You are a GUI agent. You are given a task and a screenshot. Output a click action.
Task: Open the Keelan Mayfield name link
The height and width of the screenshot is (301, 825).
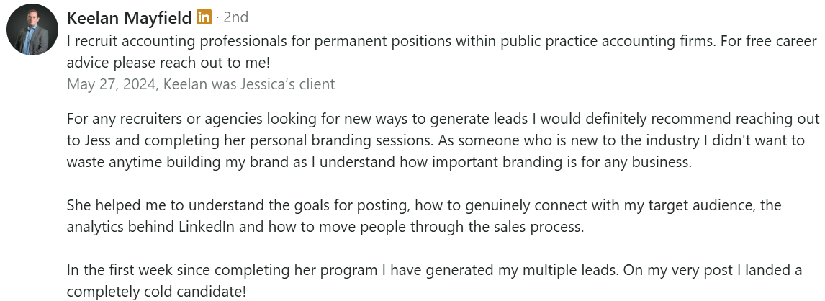pos(129,17)
